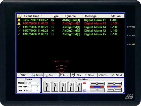Flip the fifth simulation lever switch
Image resolution: width=141 pixels, height=106 pixels.
coord(78,87)
